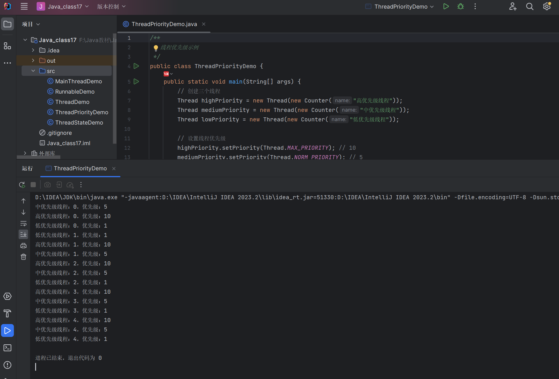This screenshot has height=379, width=559.
Task: Open the ThreadPriorityDemo run configuration dropdown
Action: pyautogui.click(x=401, y=7)
